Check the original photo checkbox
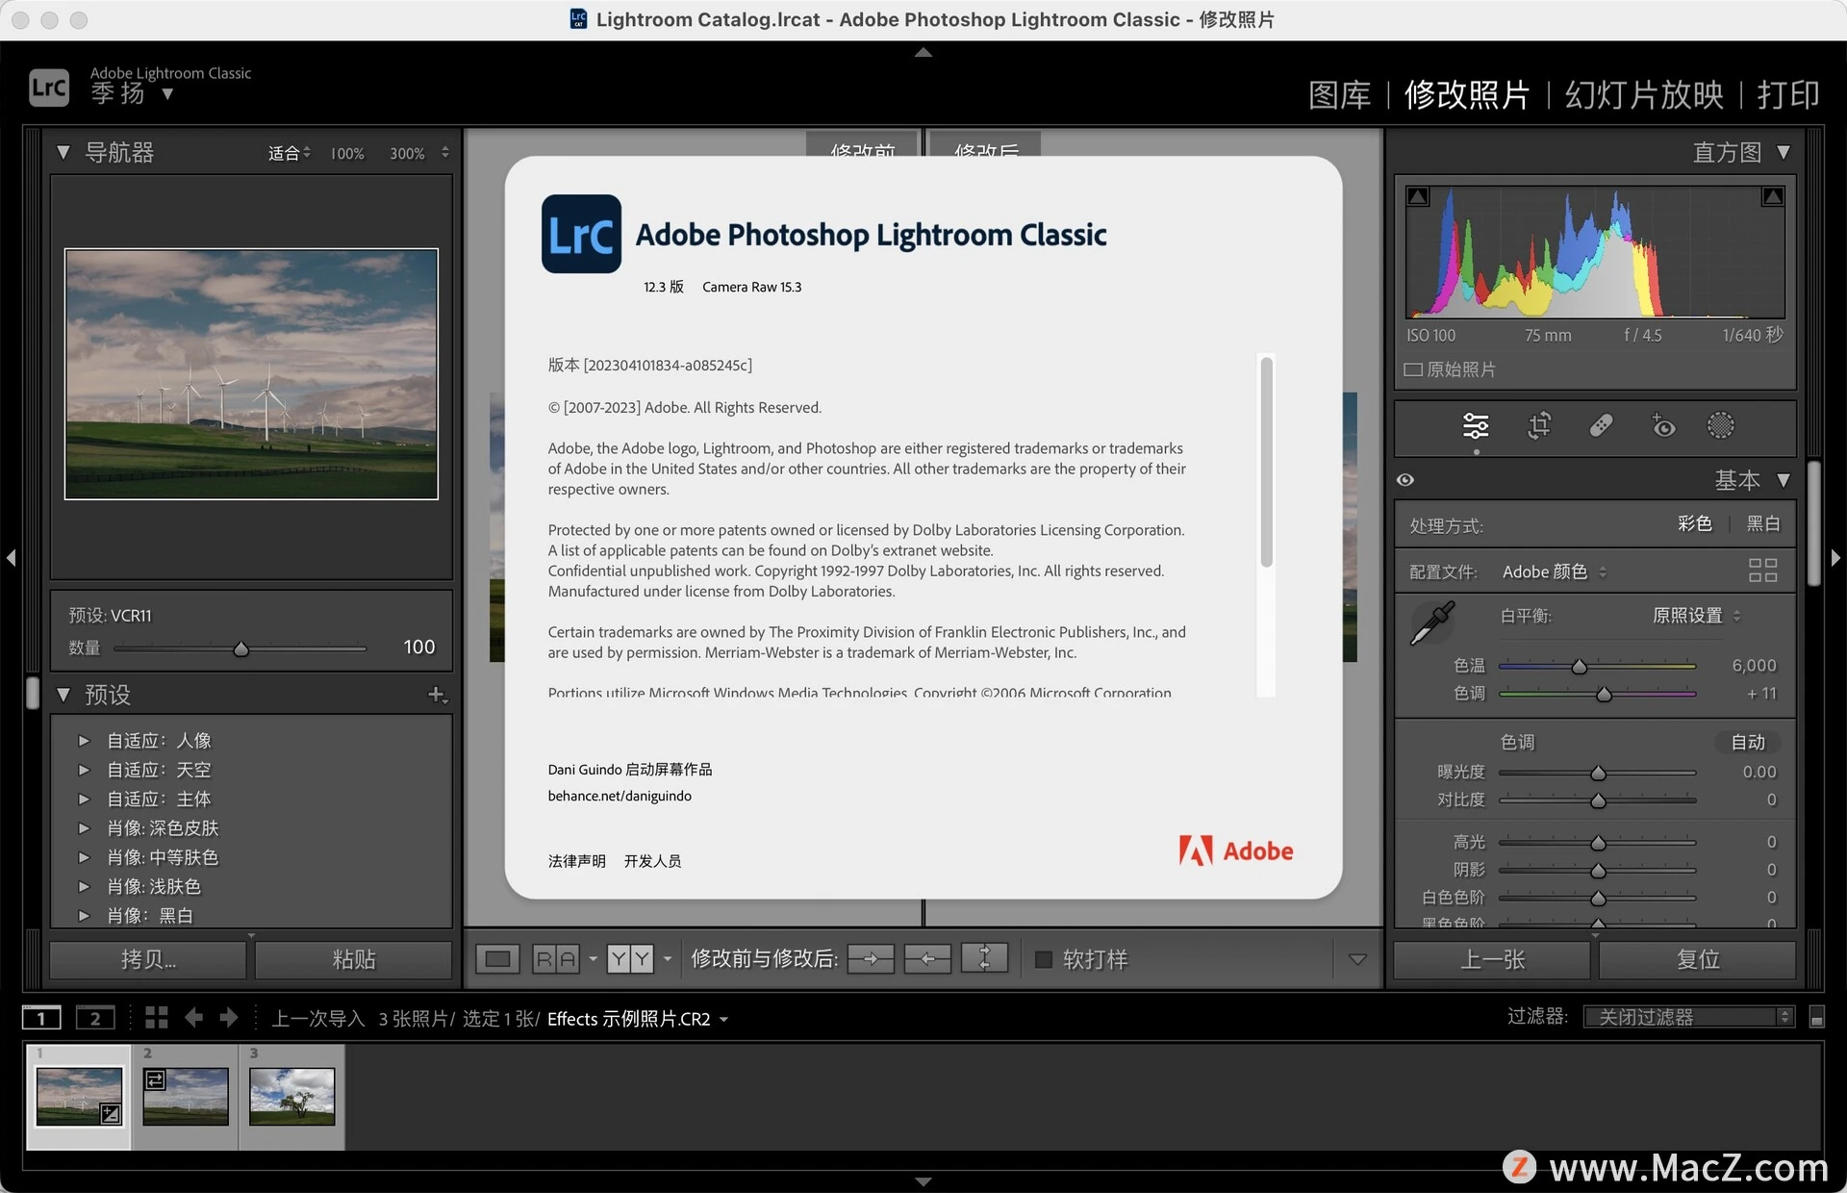This screenshot has height=1193, width=1847. tap(1413, 369)
